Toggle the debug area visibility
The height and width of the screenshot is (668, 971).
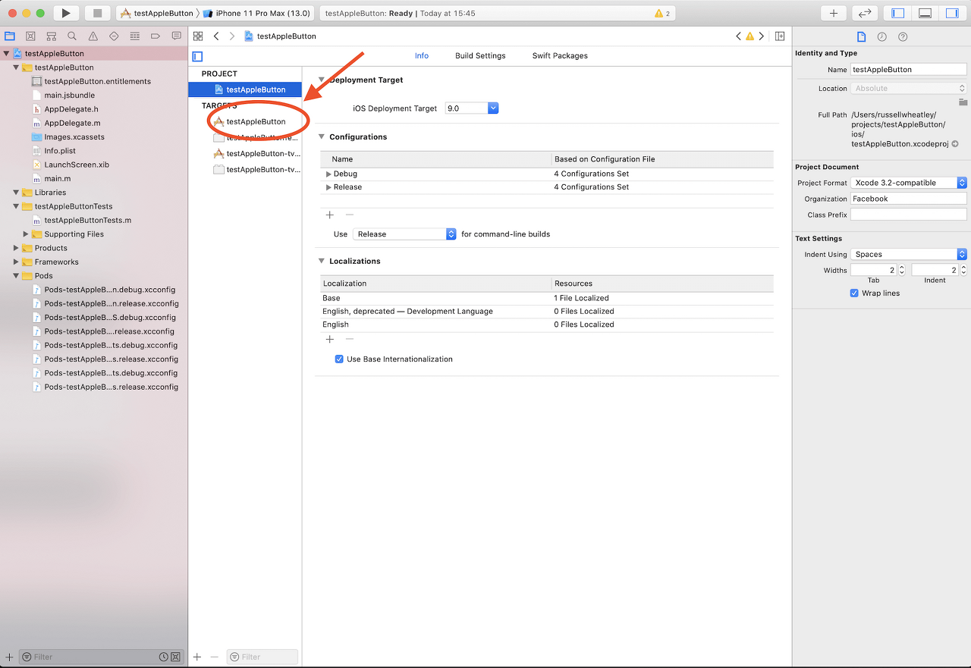coord(925,13)
